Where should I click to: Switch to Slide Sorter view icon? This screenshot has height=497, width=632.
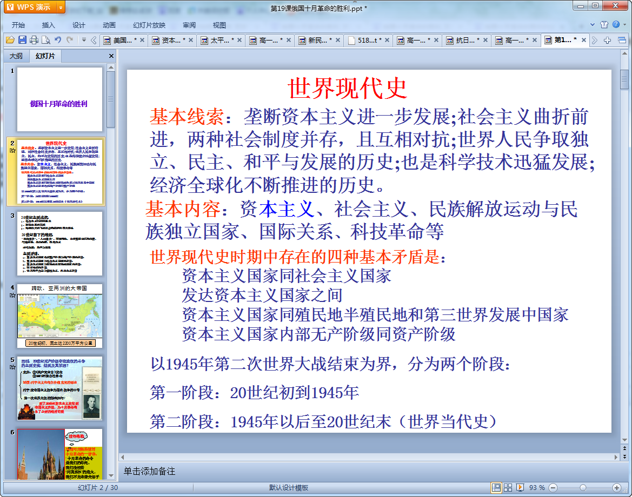point(508,487)
